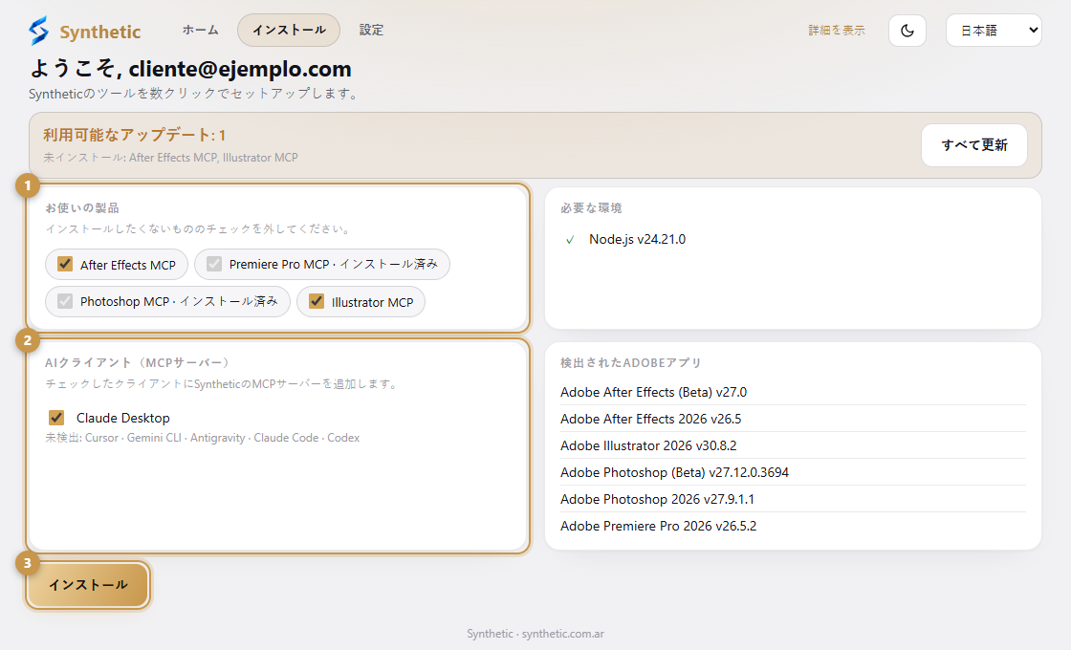1071x650 pixels.
Task: Click the Premiere Pro MCP installed checkbox
Action: click(x=214, y=264)
